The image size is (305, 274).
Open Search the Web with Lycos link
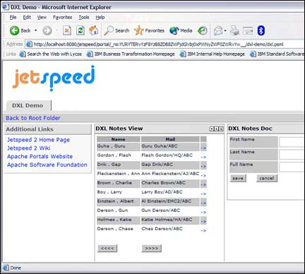pyautogui.click(x=51, y=54)
